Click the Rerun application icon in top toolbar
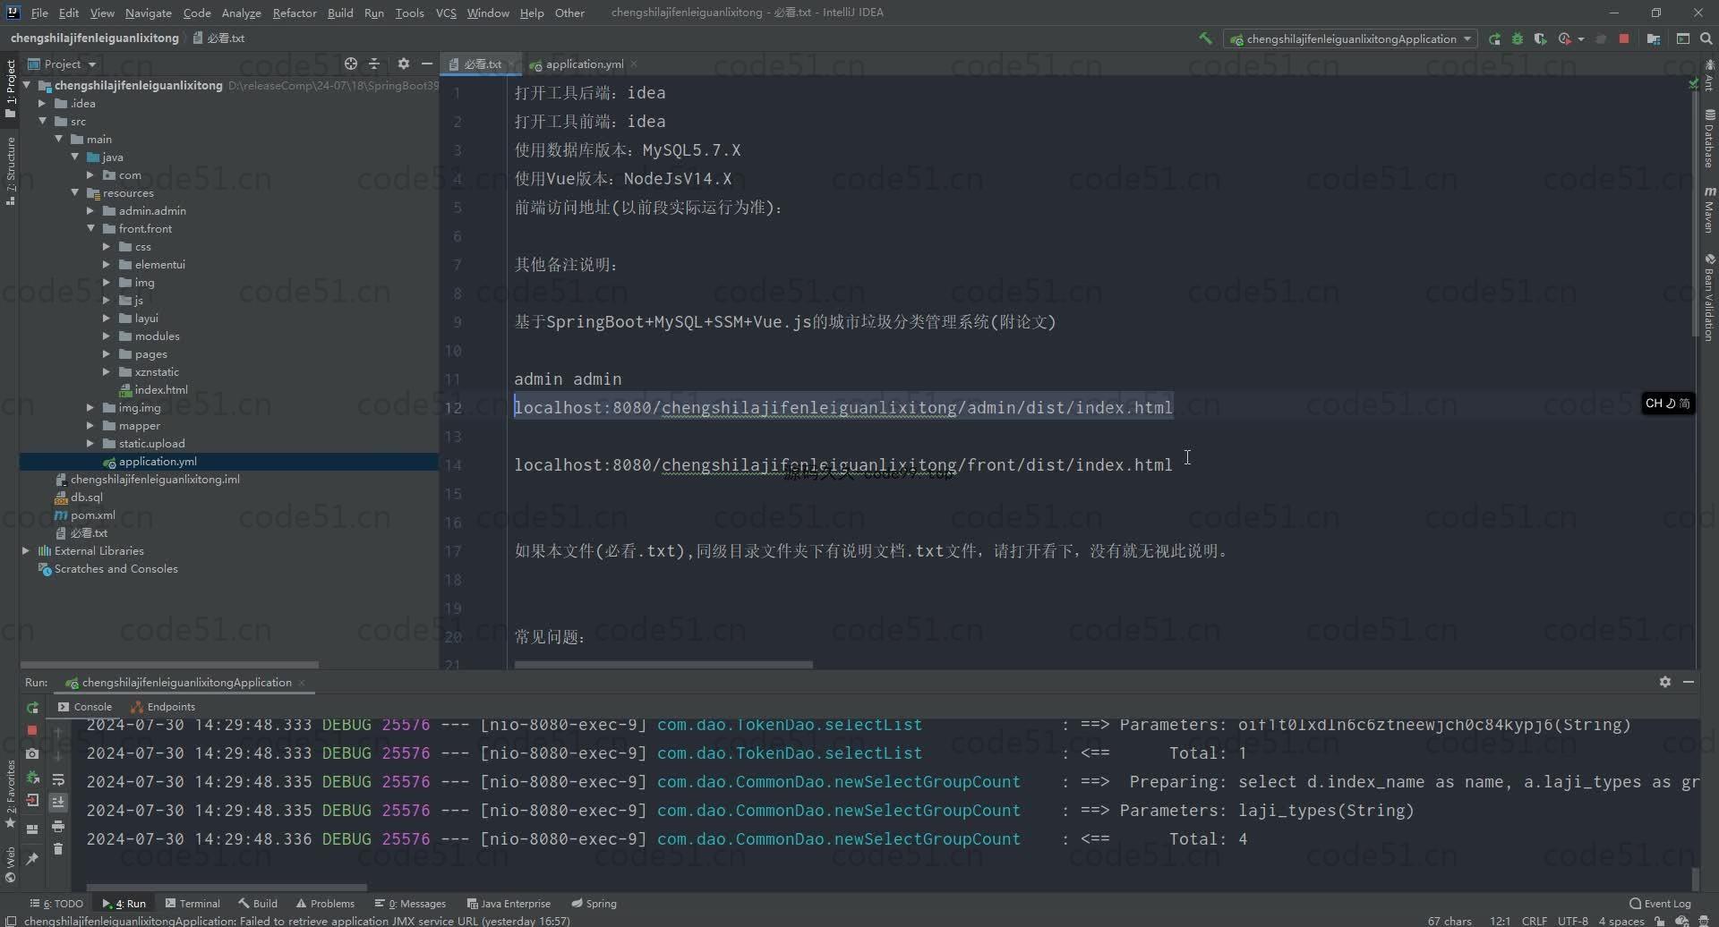The height and width of the screenshot is (927, 1719). (x=1494, y=38)
